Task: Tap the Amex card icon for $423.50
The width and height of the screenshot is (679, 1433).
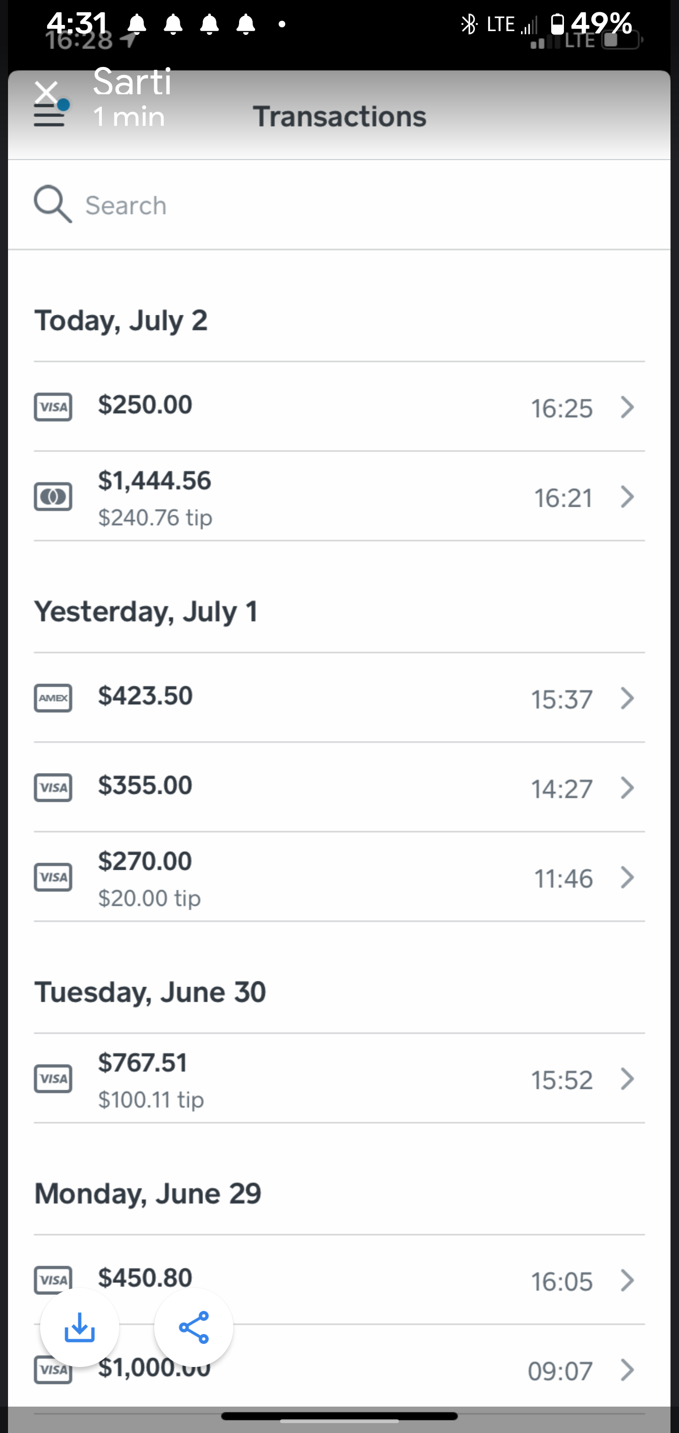Action: click(x=53, y=698)
